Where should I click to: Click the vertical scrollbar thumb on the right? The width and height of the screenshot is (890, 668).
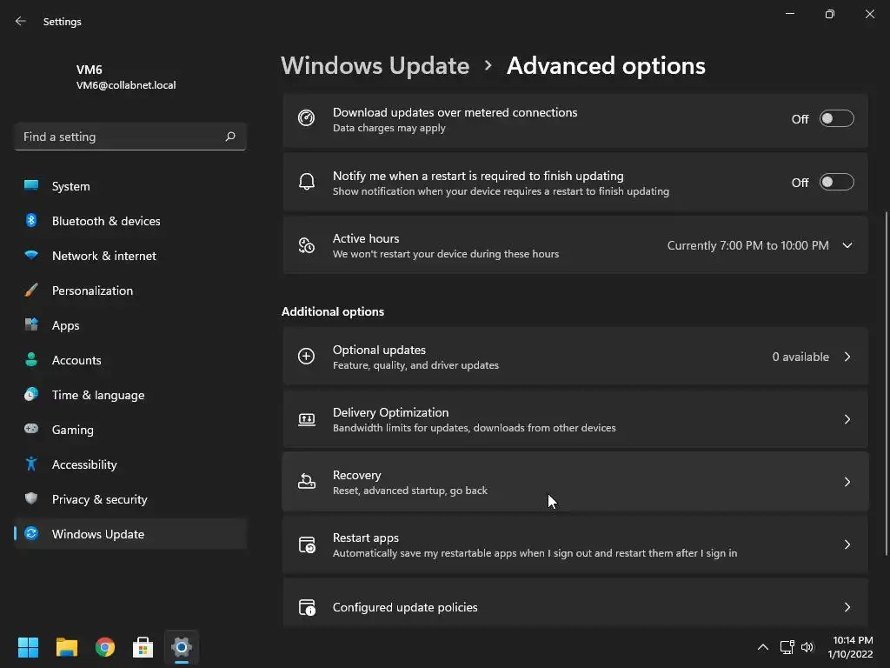886,384
